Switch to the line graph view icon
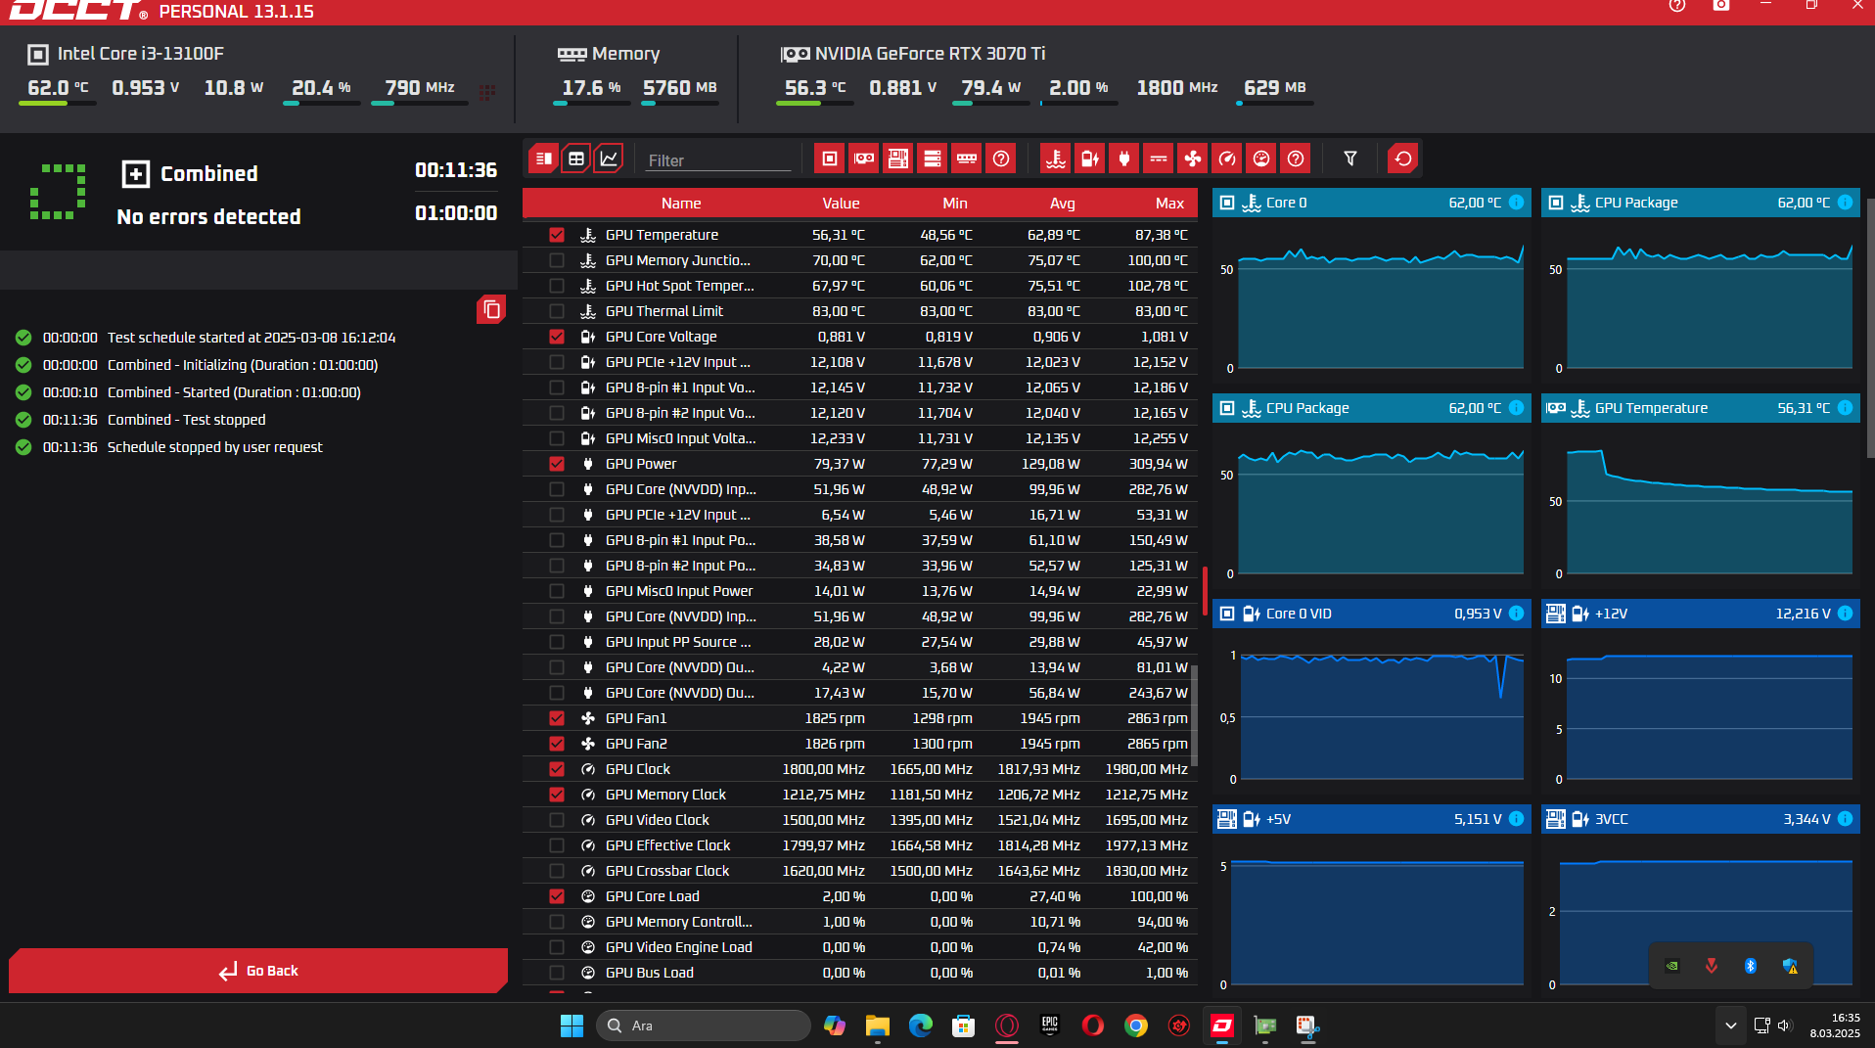The image size is (1875, 1048). (609, 159)
